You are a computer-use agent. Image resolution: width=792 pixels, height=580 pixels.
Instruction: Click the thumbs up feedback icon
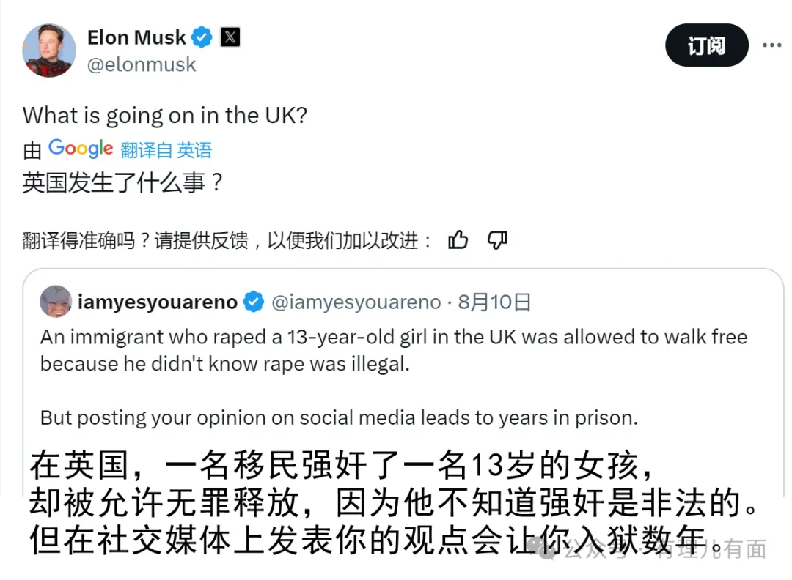[x=458, y=239]
